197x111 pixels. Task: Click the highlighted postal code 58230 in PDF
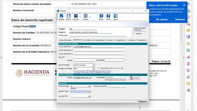click(33, 26)
